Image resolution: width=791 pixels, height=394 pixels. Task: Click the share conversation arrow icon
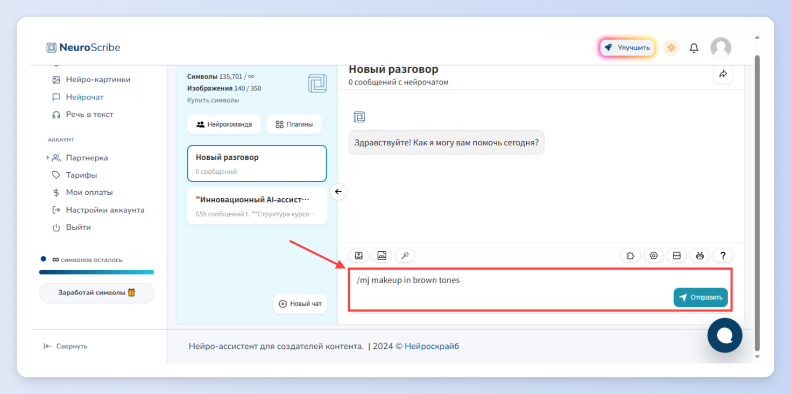tap(723, 74)
